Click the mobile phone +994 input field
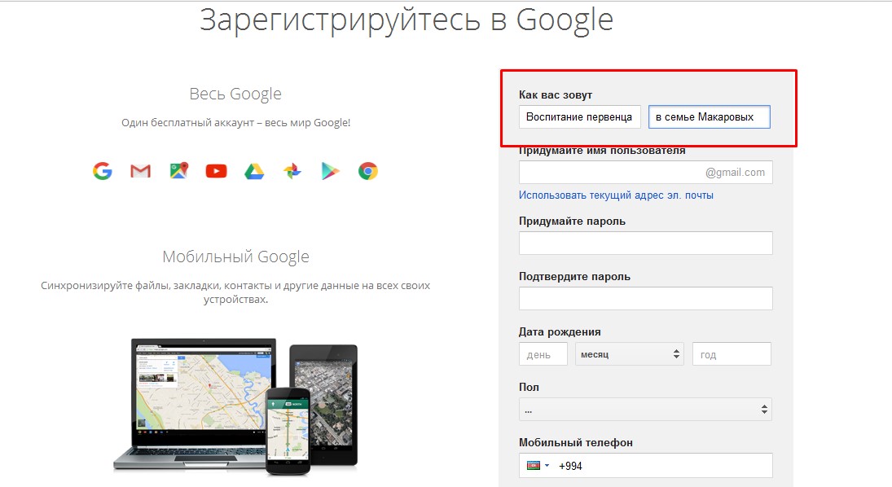Image resolution: width=892 pixels, height=487 pixels. click(x=661, y=466)
